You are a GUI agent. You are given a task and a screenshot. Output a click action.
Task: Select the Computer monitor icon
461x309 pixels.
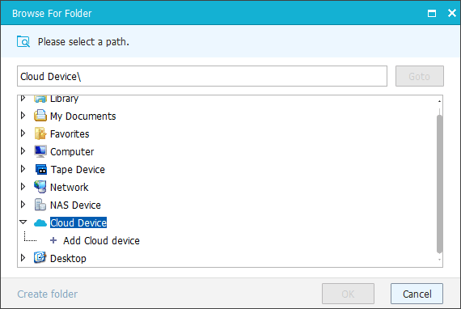[40, 151]
